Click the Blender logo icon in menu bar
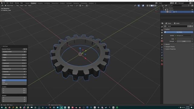Image resolution: width=194 pixels, height=109 pixels. click(x=2, y=3)
